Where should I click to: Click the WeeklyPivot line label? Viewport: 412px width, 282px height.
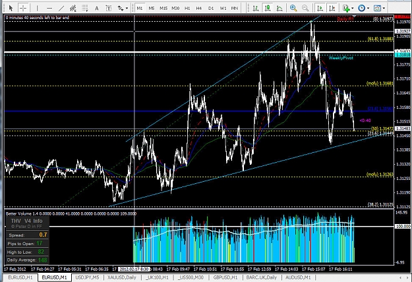point(341,58)
